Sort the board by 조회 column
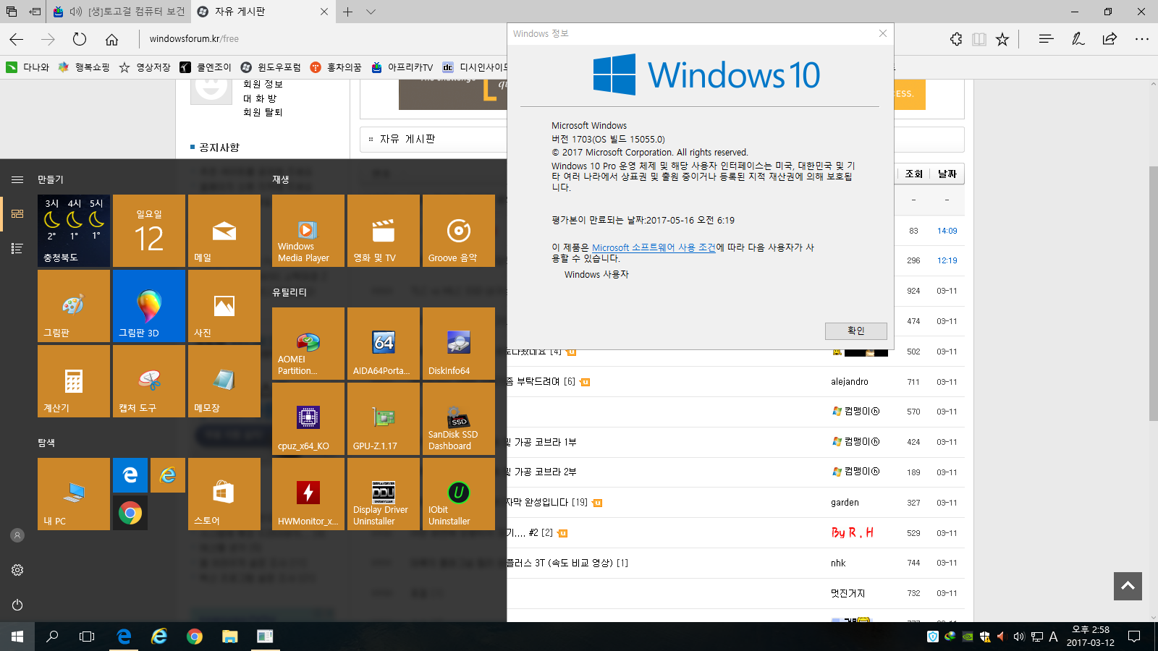Viewport: 1158px width, 651px height. tap(914, 174)
